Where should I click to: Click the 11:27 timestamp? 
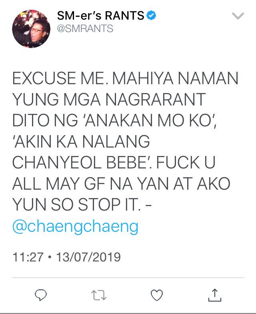(28, 257)
